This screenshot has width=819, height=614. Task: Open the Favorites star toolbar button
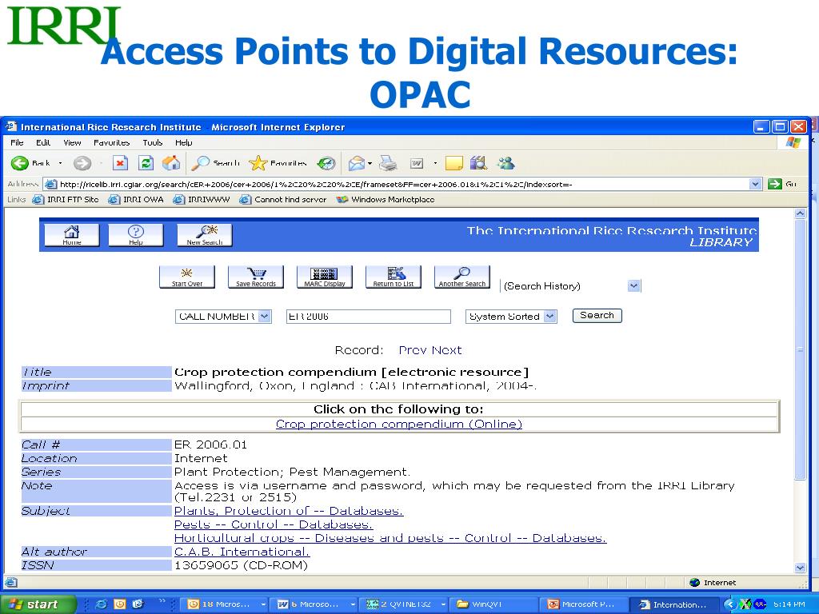click(278, 163)
